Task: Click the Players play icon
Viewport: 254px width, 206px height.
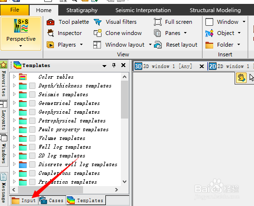Action: coord(51,45)
